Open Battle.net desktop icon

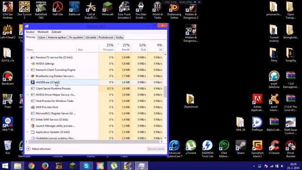tap(75, 9)
